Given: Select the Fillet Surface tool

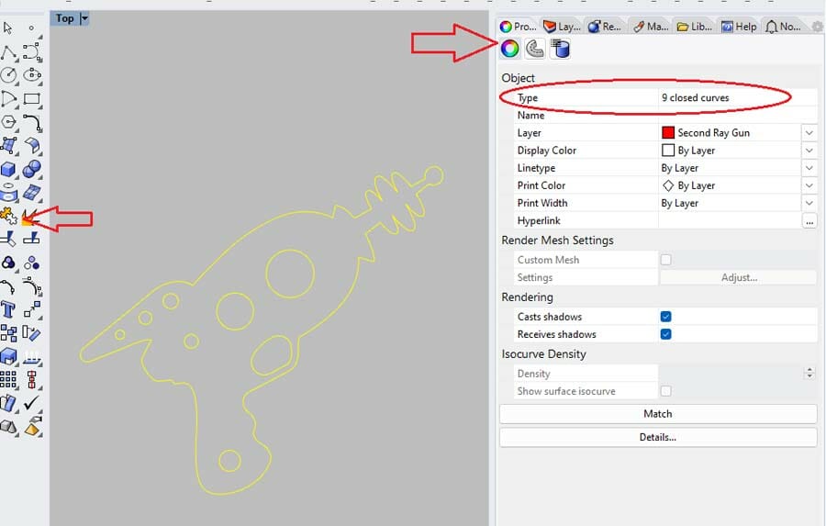Looking at the screenshot, I should click(x=31, y=146).
